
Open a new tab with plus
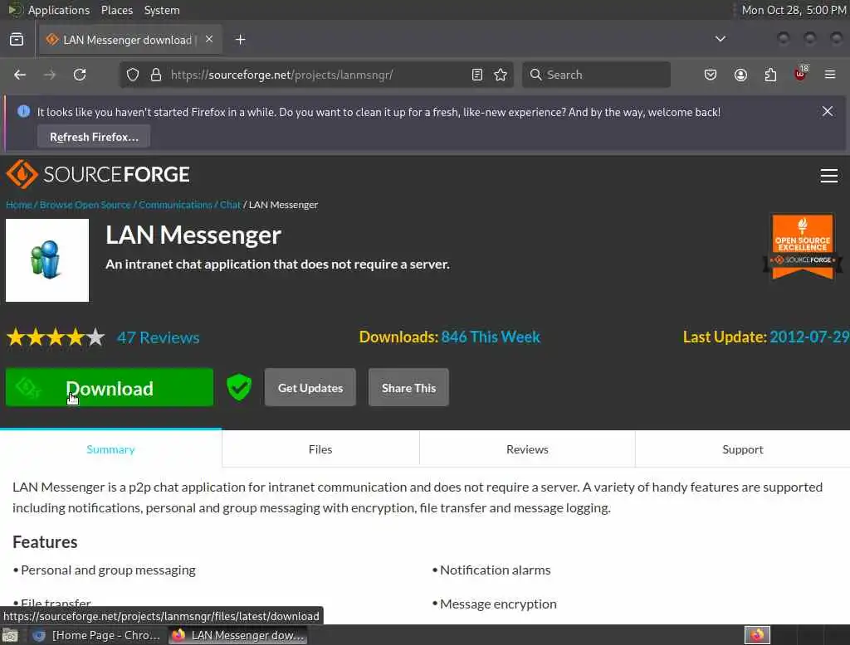240,40
